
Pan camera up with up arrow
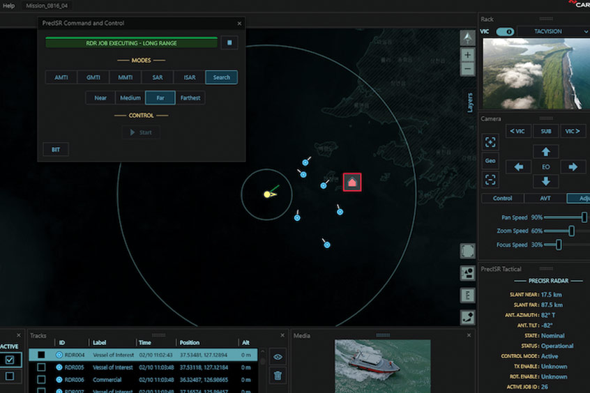pos(545,151)
